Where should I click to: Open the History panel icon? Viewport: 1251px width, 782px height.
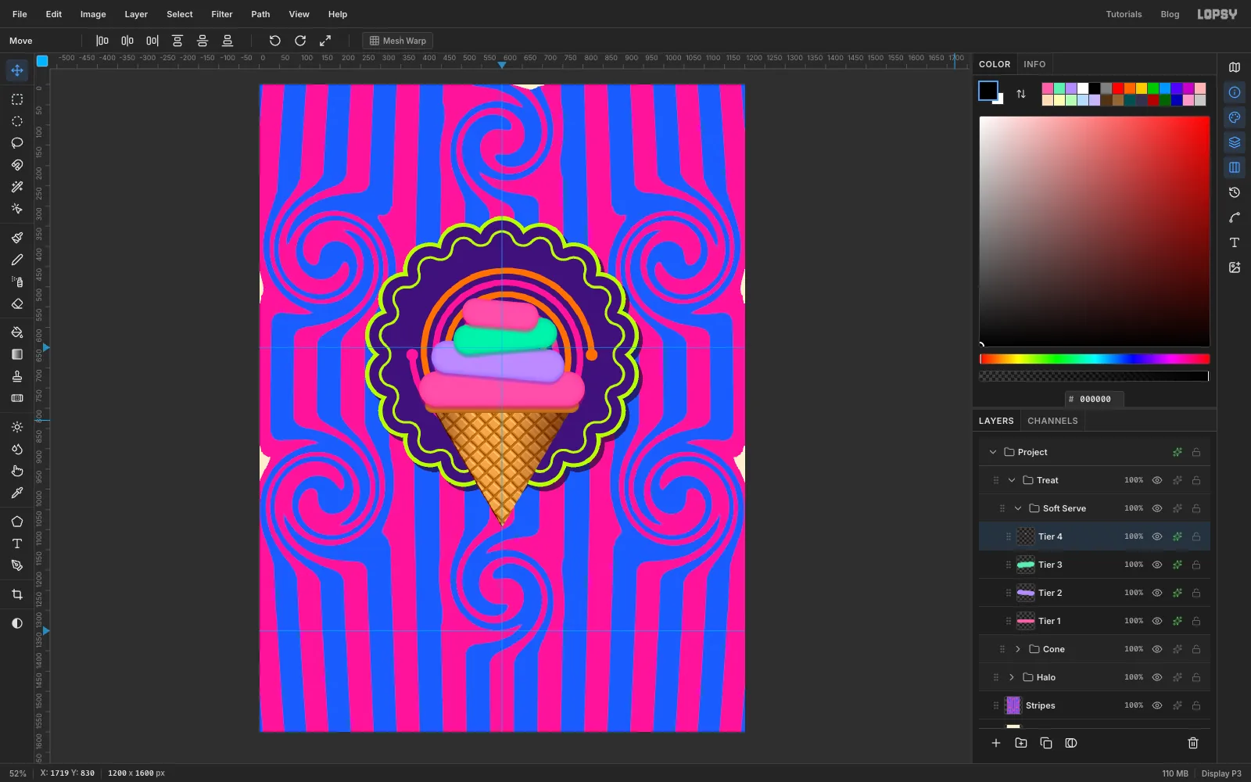click(x=1235, y=192)
